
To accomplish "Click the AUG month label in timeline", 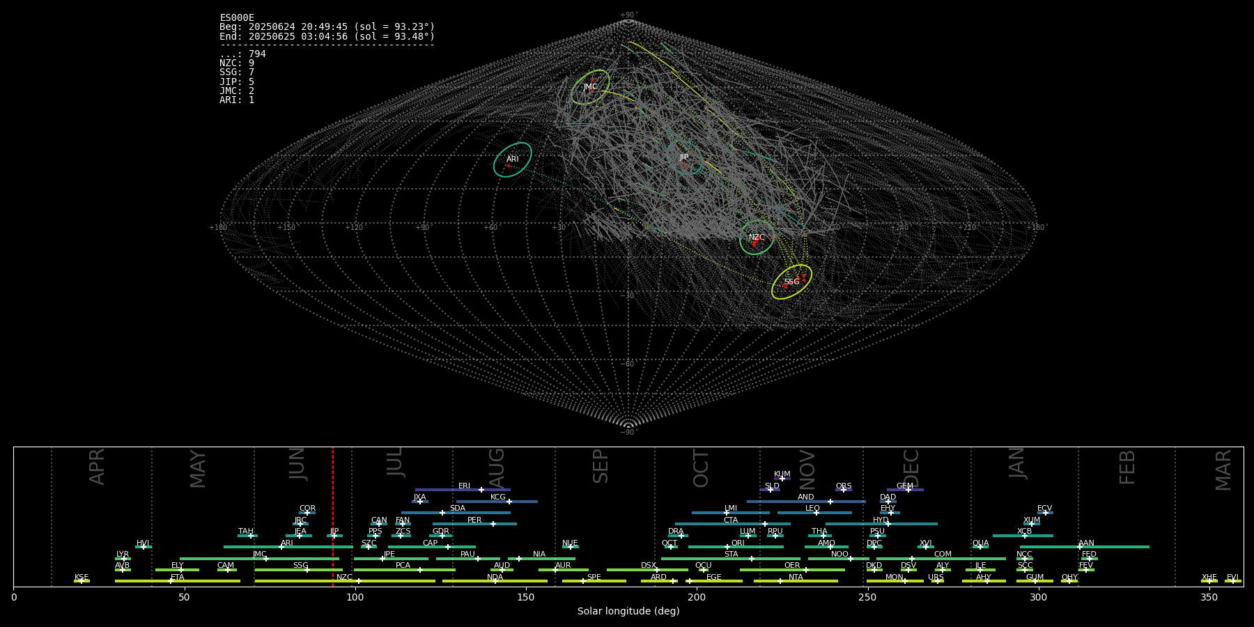I will click(497, 467).
